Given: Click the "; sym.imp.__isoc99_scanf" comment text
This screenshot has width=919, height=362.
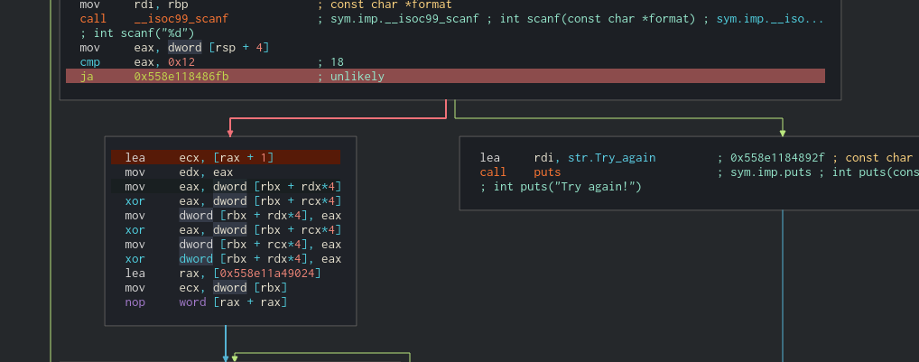Looking at the screenshot, I should coord(398,19).
